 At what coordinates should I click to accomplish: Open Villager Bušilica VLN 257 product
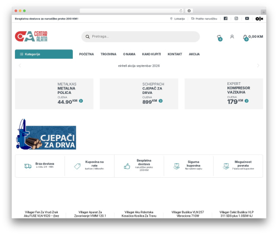[187, 214]
